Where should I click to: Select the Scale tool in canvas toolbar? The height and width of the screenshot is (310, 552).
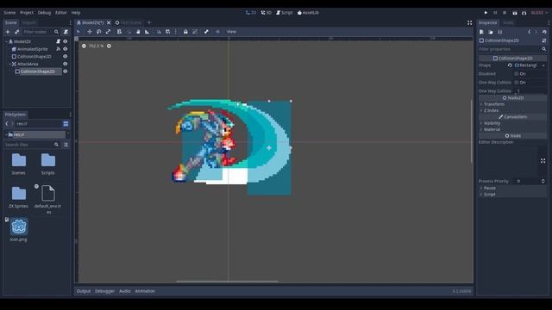(x=108, y=32)
